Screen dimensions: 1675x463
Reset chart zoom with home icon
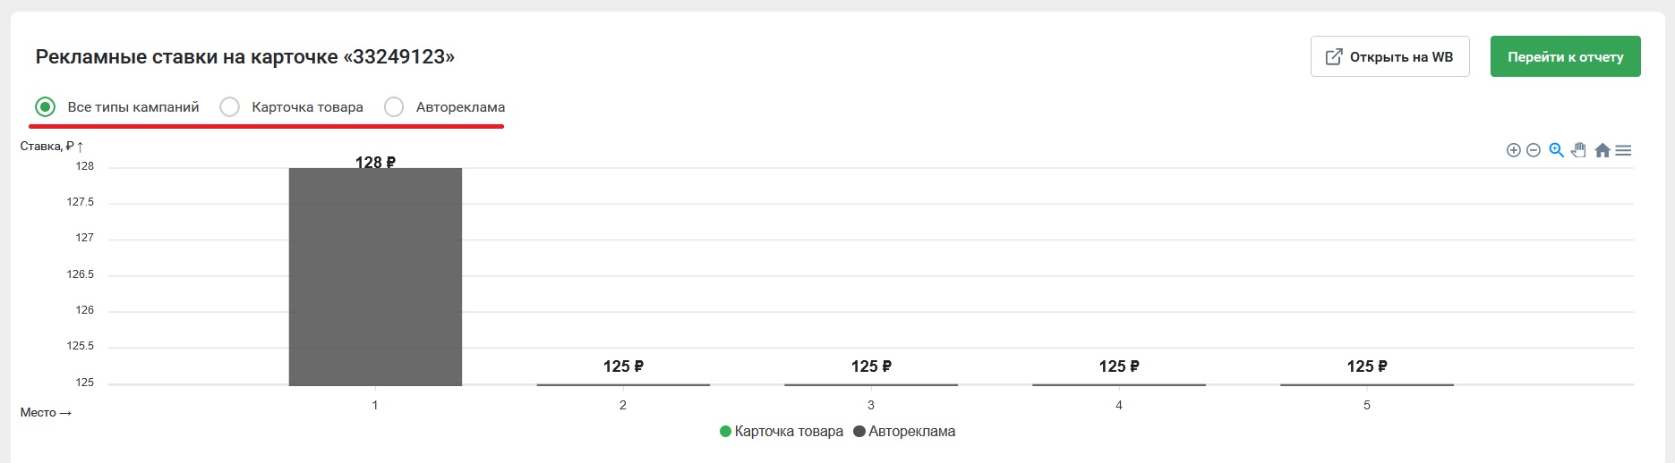[x=1602, y=150]
